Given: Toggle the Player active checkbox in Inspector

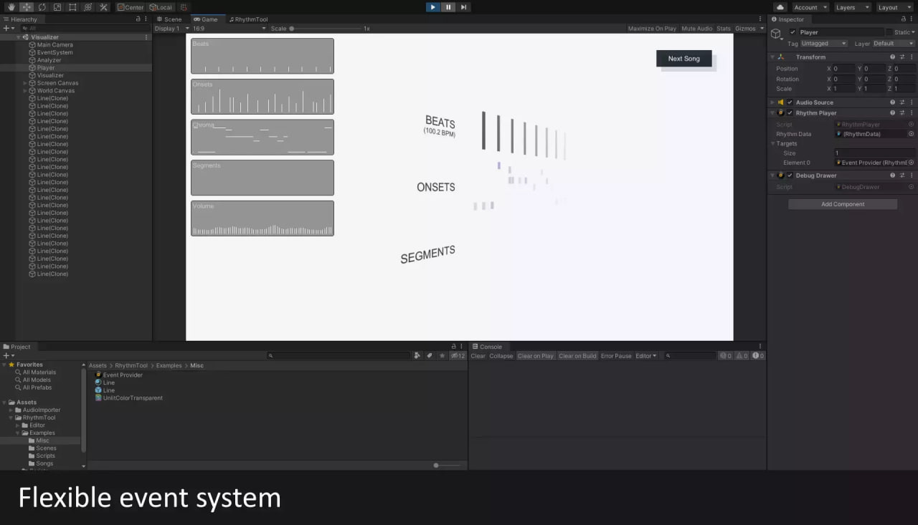Looking at the screenshot, I should tap(792, 32).
